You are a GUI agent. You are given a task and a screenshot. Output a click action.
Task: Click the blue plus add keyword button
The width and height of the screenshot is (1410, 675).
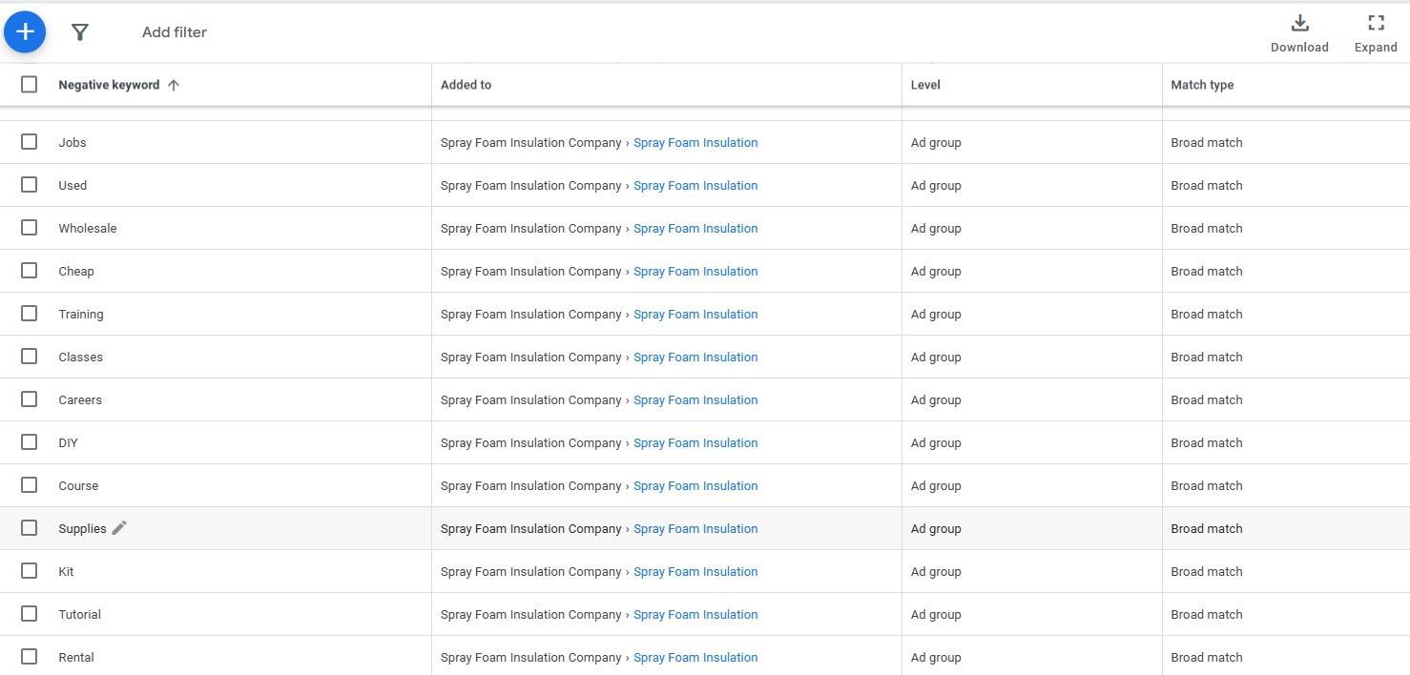tap(25, 32)
